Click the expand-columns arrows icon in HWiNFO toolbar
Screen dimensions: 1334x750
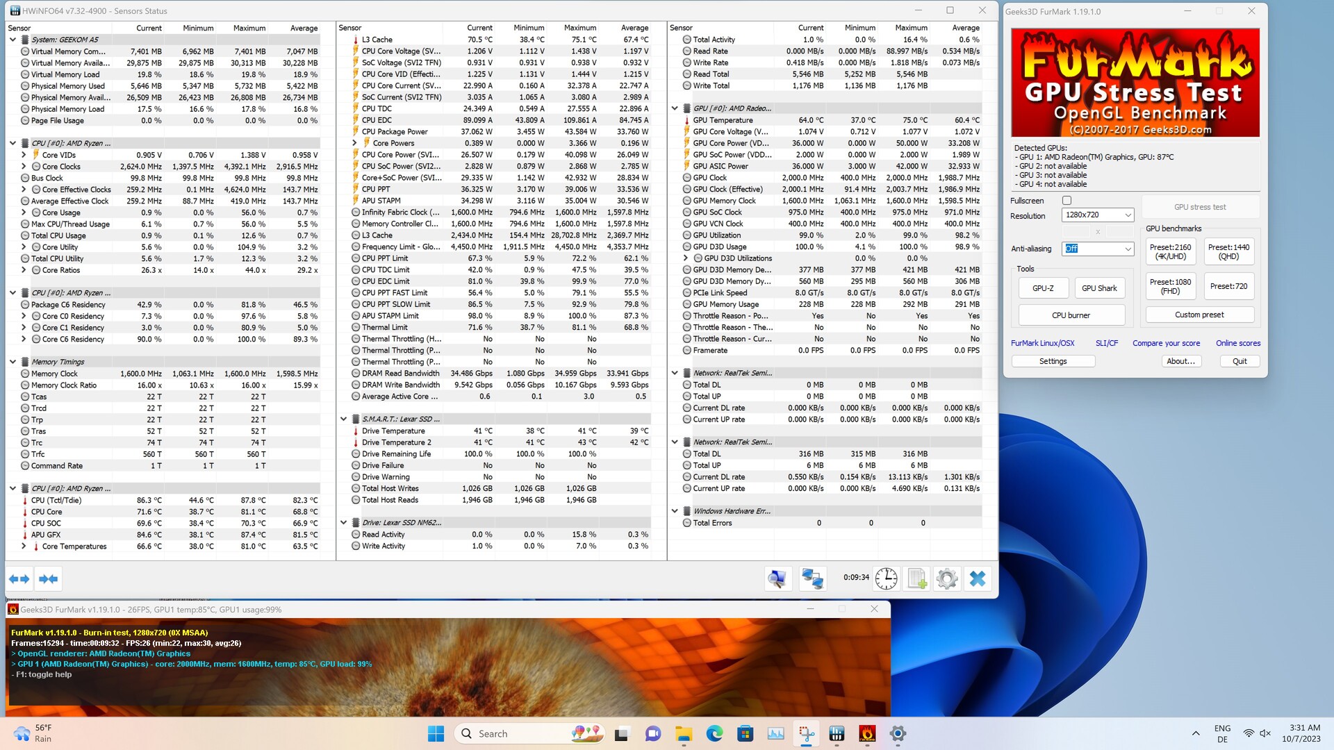[x=19, y=578]
